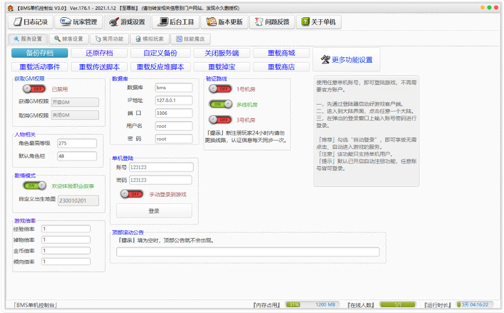The image size is (504, 313).
Task: Select the 服务设置 sub-tab
Action: click(x=28, y=39)
